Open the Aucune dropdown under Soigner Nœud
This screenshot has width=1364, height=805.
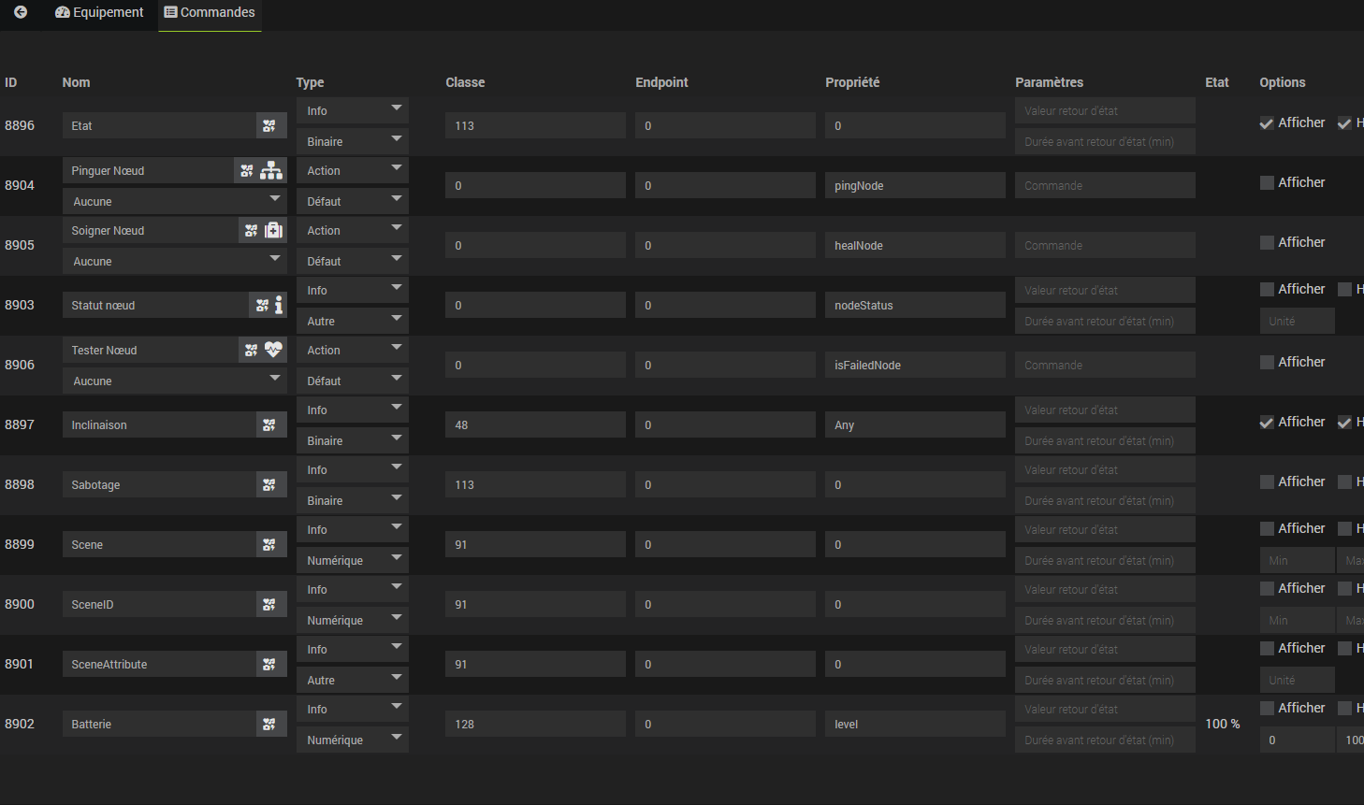pos(174,262)
